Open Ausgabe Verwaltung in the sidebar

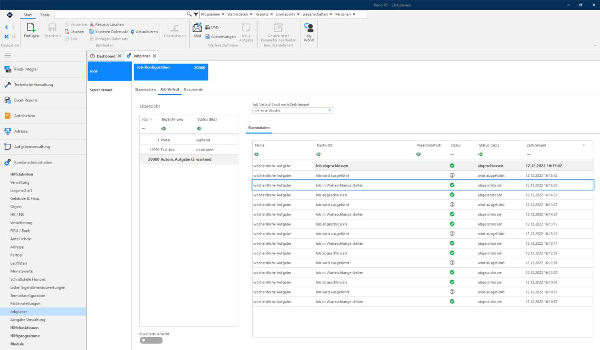[x=28, y=320]
